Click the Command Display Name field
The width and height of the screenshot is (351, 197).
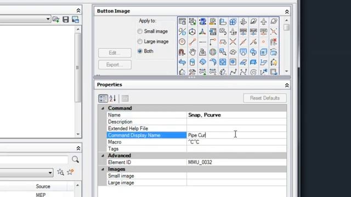click(236, 135)
